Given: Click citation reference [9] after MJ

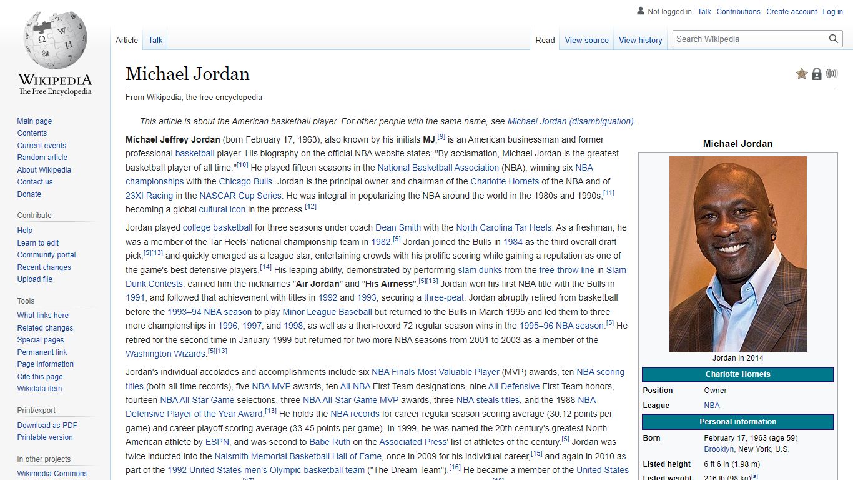Looking at the screenshot, I should (441, 137).
